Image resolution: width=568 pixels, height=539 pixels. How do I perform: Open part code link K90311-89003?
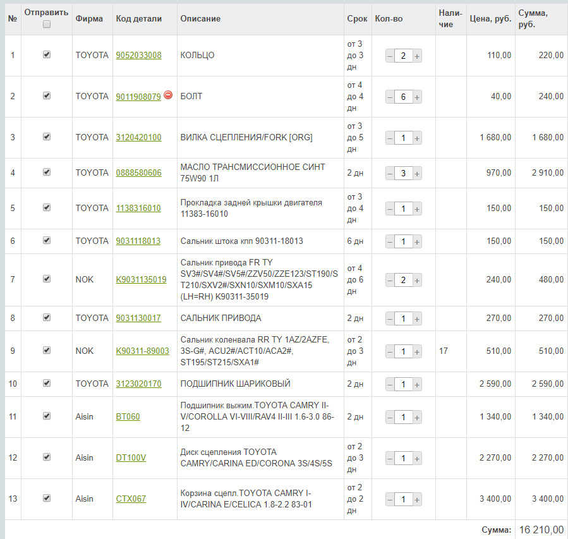coord(142,351)
